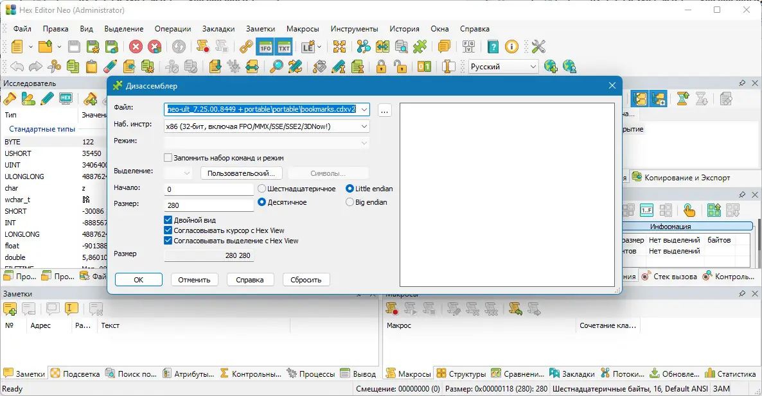Click the globe with plus language icon
The image size is (762, 396).
[x=549, y=66]
